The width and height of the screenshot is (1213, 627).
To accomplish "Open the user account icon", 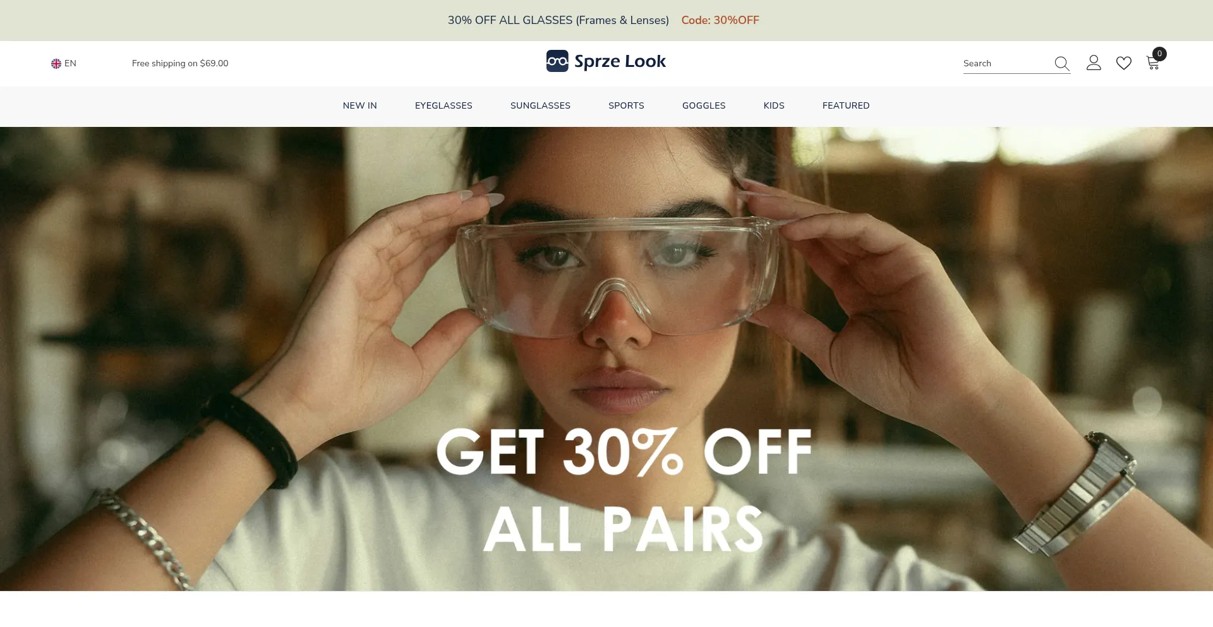I will click(x=1094, y=63).
